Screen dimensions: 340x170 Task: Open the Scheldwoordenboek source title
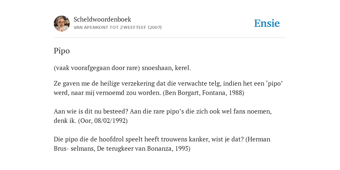(102, 19)
